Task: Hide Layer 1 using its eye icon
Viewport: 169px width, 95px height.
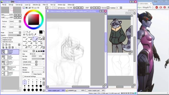Action: pyautogui.click(x=3, y=62)
